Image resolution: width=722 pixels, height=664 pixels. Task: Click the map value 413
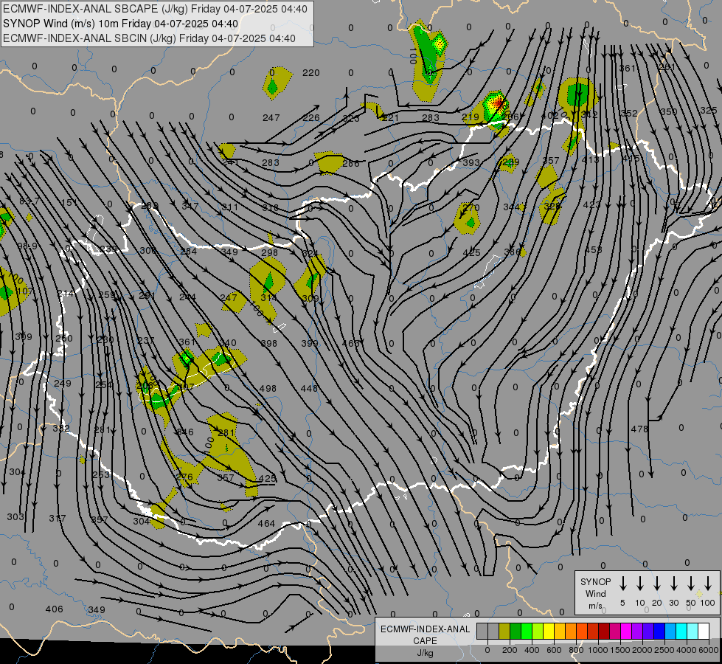pyautogui.click(x=590, y=159)
